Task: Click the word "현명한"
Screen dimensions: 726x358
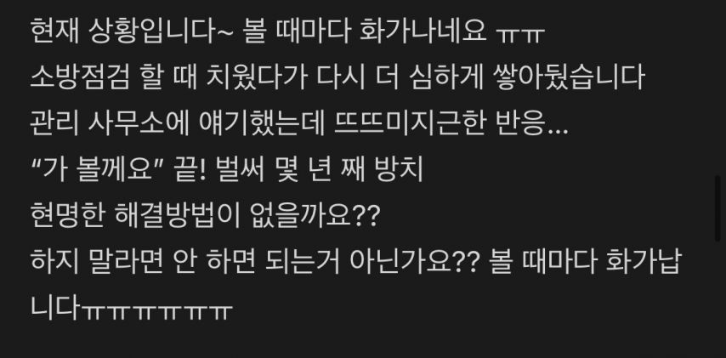Action: pyautogui.click(x=66, y=216)
